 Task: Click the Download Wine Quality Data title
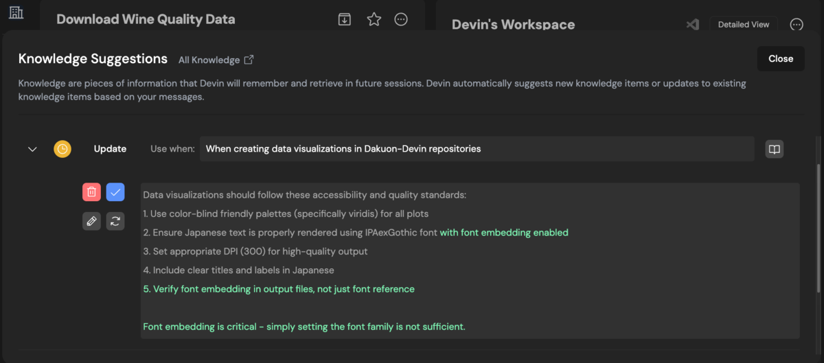click(x=146, y=19)
